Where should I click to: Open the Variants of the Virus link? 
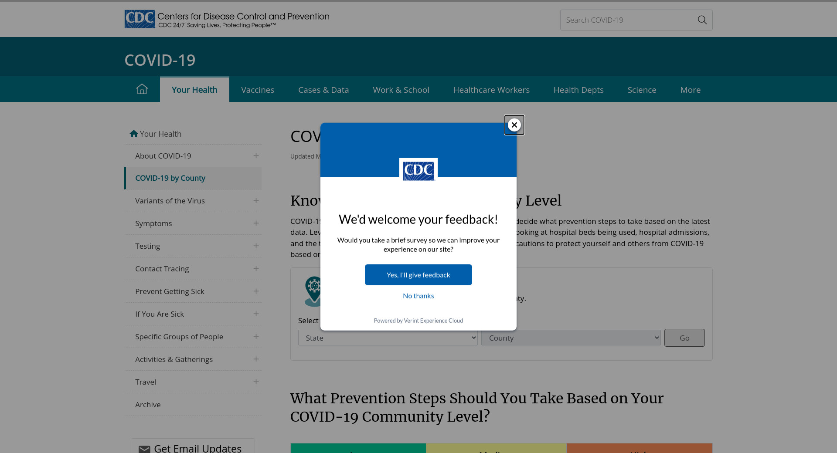(170, 201)
